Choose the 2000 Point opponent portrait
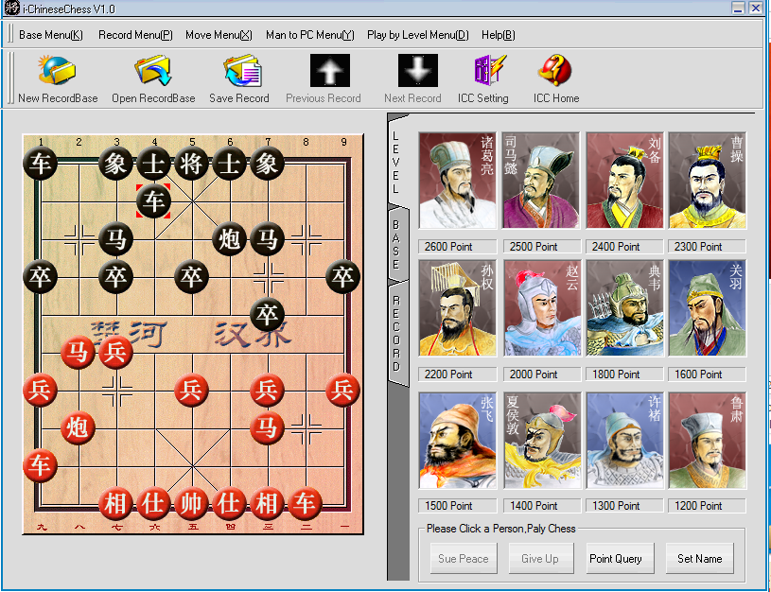771x592 pixels. pyautogui.click(x=541, y=308)
